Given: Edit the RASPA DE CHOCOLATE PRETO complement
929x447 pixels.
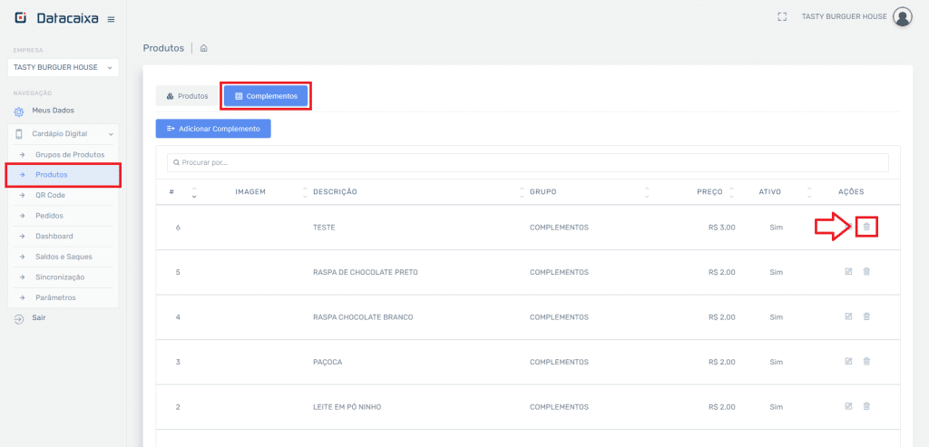Looking at the screenshot, I should [848, 271].
